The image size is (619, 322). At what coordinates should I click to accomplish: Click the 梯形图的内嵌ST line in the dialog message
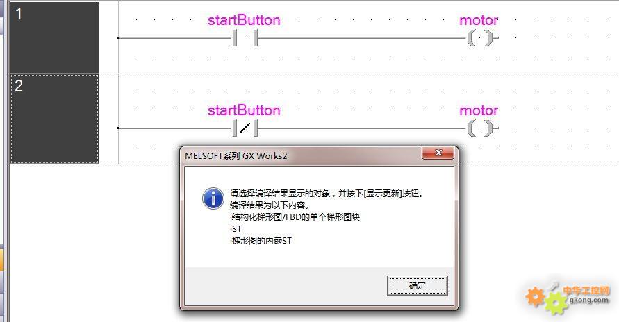[x=261, y=240]
